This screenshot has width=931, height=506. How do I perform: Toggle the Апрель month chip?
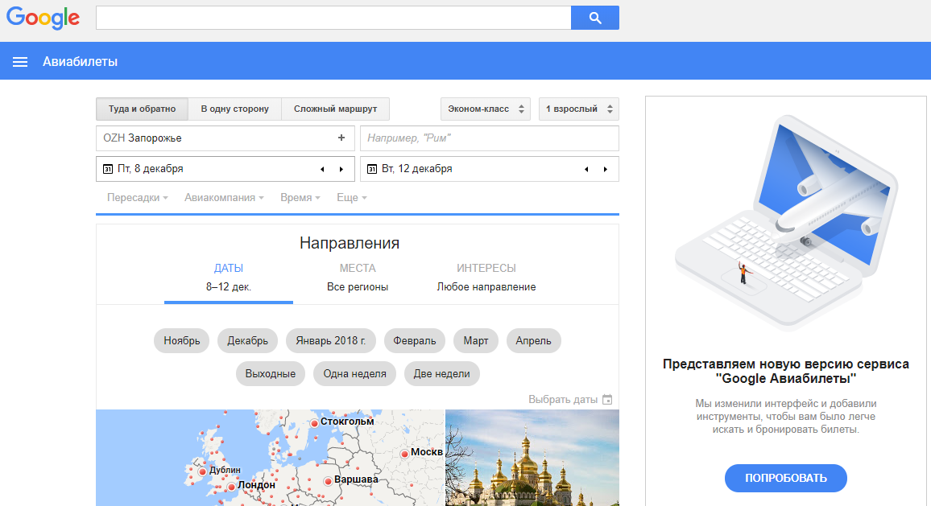point(533,340)
